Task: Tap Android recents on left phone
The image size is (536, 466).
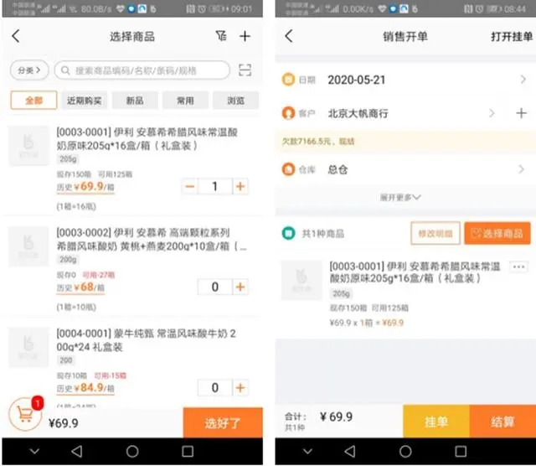Action: pyautogui.click(x=188, y=451)
